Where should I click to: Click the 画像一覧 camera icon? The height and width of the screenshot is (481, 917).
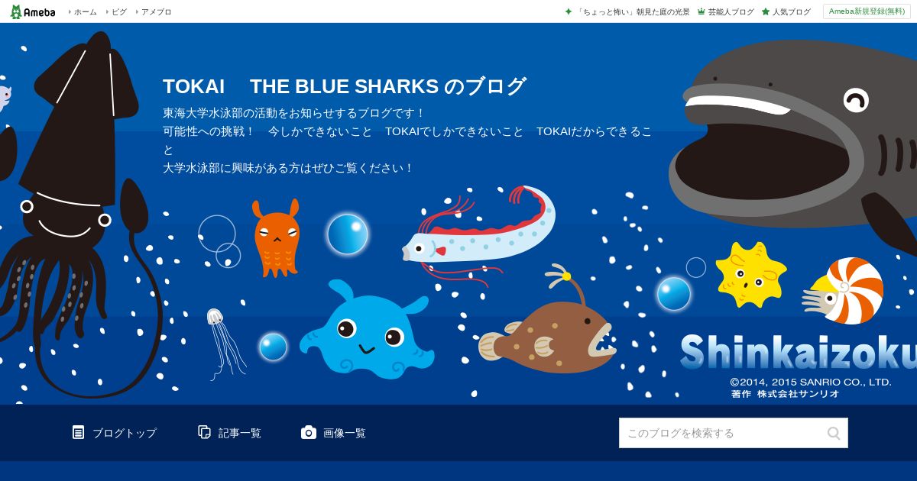coord(309,432)
